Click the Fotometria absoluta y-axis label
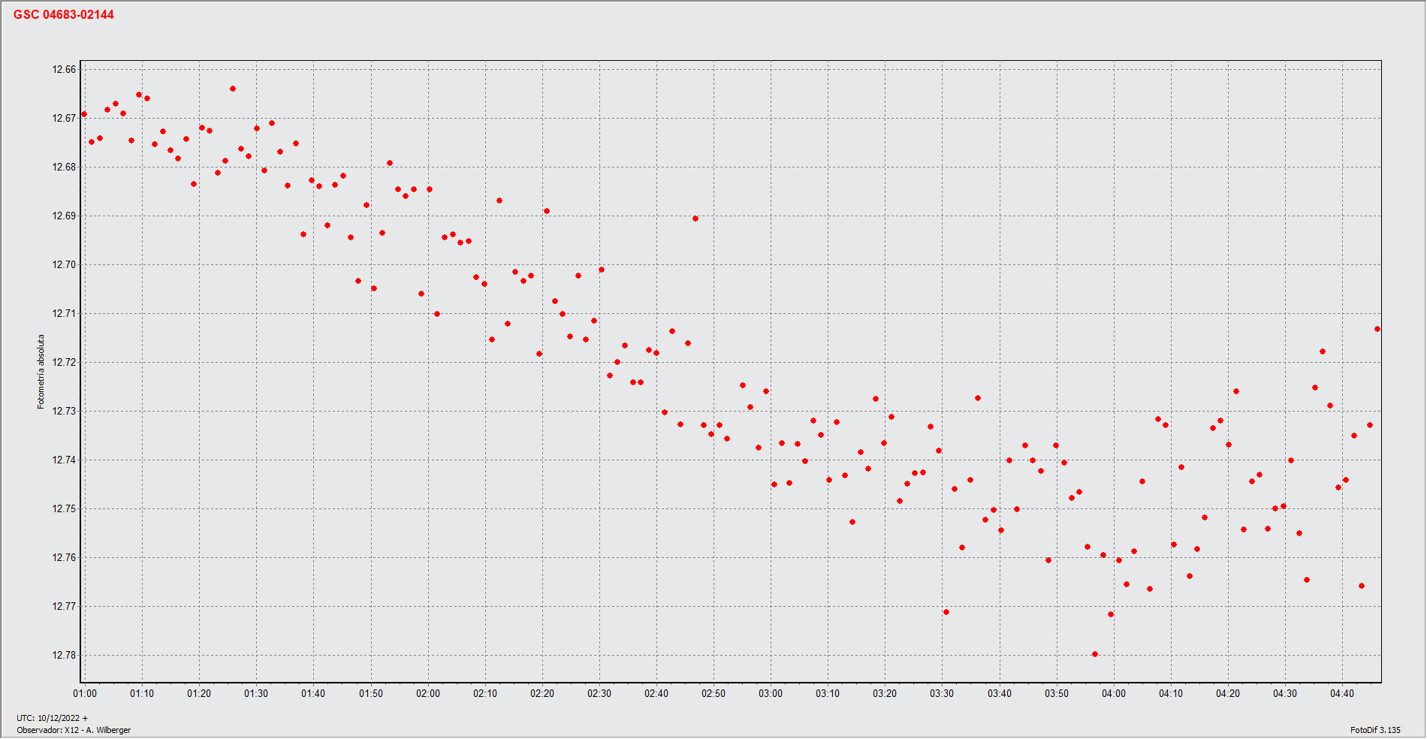This screenshot has height=739, width=1427. tap(41, 372)
